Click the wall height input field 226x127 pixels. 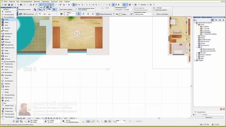(71, 13)
